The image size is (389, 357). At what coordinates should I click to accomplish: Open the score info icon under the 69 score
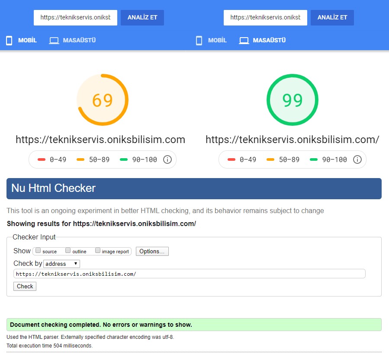click(x=167, y=159)
